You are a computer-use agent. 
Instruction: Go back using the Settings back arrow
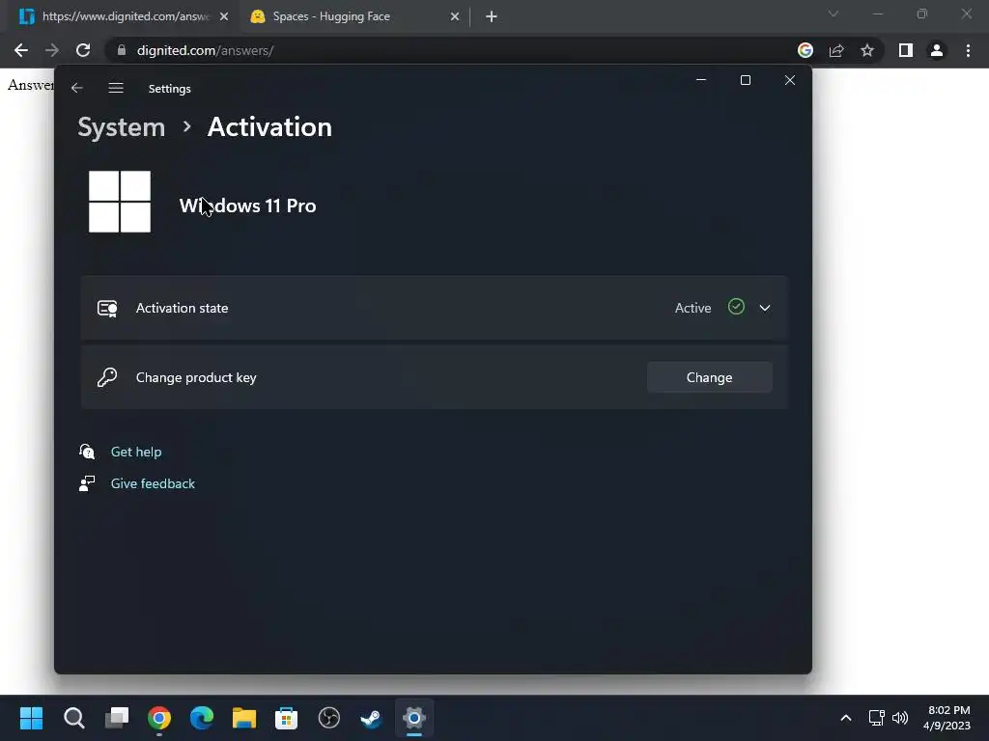coord(77,88)
